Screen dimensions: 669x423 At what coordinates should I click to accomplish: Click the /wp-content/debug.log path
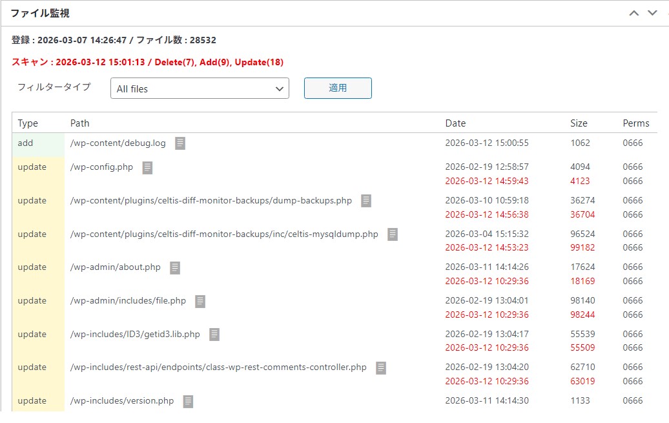pos(118,143)
